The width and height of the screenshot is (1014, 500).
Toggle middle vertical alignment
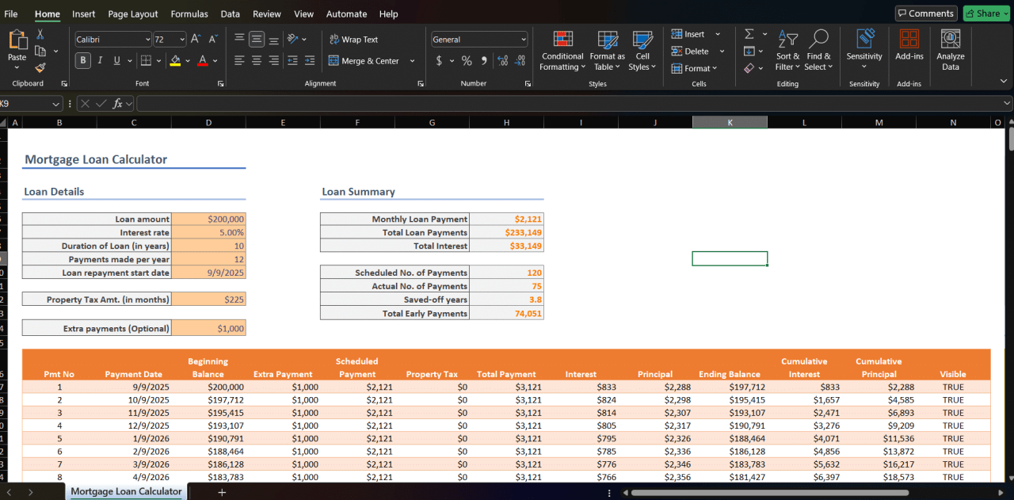pos(257,39)
